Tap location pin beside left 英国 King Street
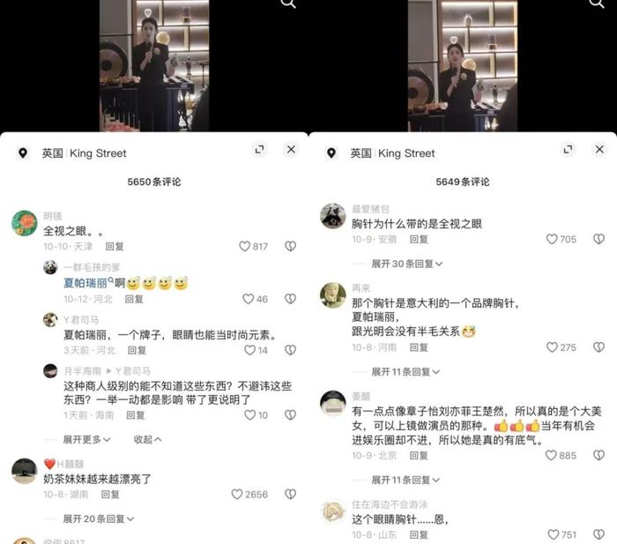 coord(23,153)
